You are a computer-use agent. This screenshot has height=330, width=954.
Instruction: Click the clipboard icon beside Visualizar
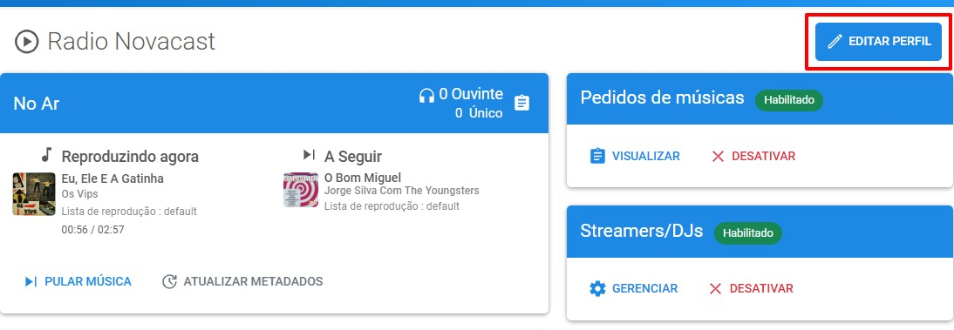pyautogui.click(x=597, y=156)
